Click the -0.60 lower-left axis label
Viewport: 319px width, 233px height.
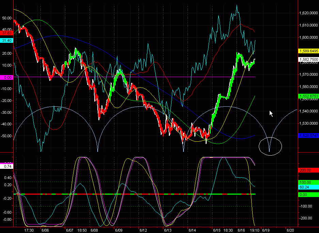coord(7,212)
